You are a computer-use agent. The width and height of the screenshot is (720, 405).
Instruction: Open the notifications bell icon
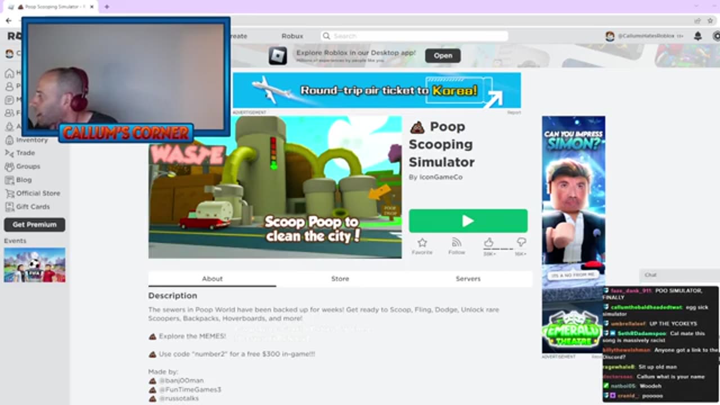pos(697,36)
